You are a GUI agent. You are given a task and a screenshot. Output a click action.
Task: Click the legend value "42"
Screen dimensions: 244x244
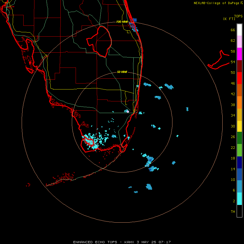pyautogui.click(x=233, y=94)
